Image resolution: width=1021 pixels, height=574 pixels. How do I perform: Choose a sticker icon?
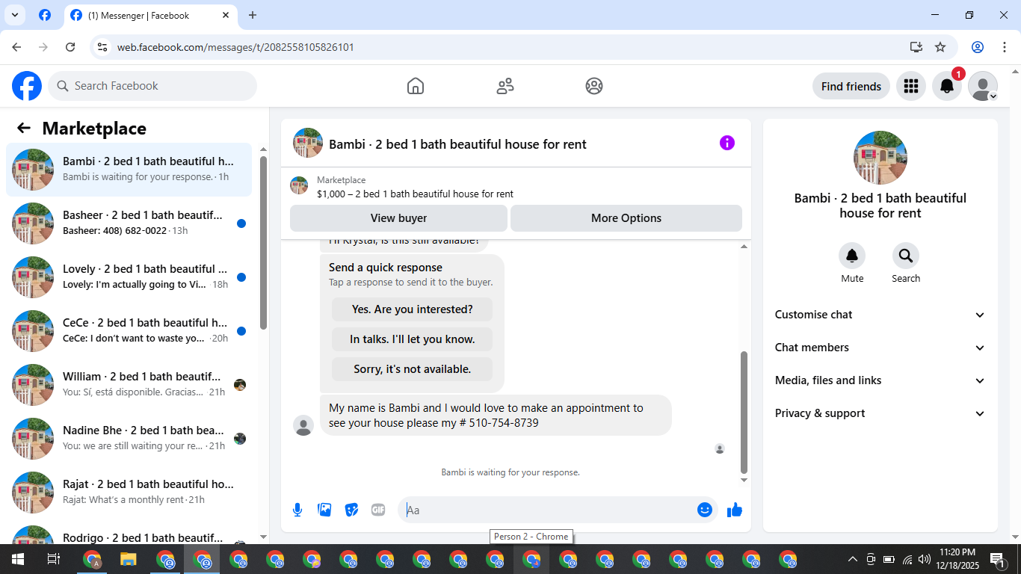tap(351, 510)
